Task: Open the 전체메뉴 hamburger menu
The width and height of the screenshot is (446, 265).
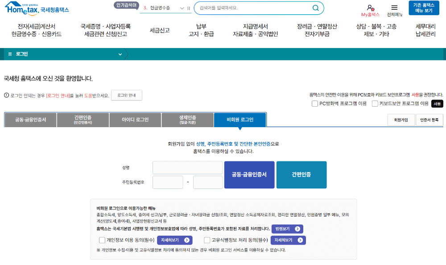Action: point(394,7)
